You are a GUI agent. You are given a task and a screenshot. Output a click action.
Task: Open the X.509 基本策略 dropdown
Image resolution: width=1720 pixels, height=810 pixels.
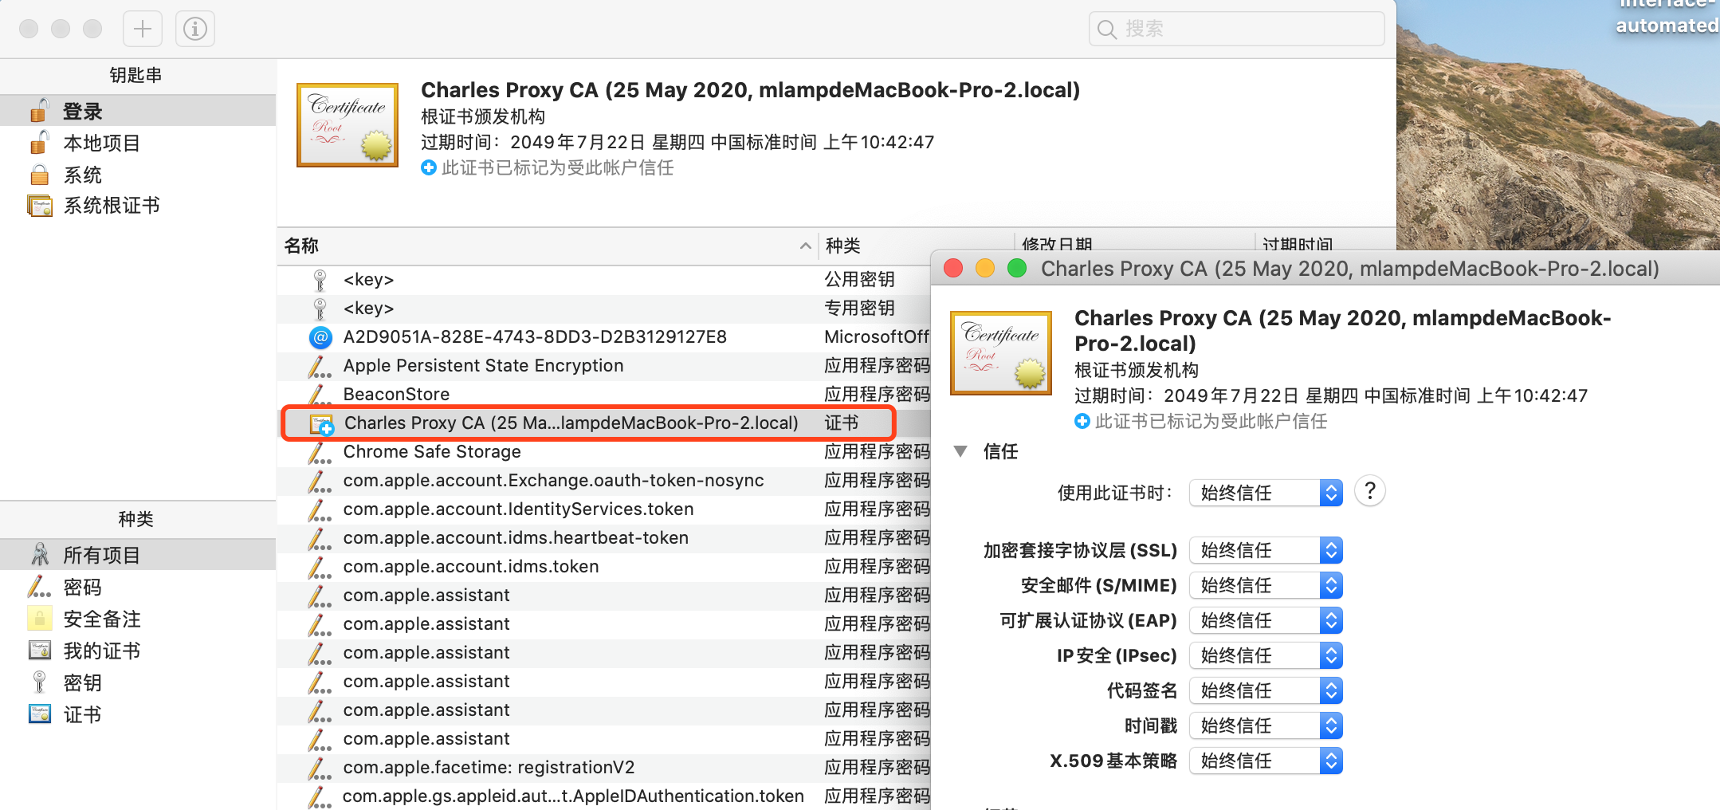pos(1265,761)
